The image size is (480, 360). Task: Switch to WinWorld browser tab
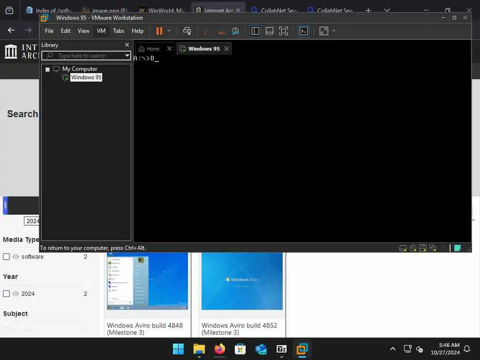pyautogui.click(x=162, y=10)
